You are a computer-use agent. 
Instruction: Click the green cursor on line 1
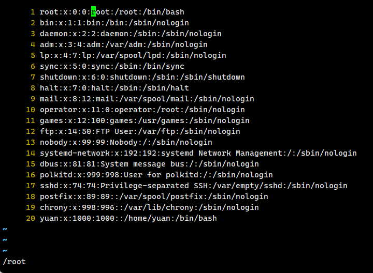[94, 12]
